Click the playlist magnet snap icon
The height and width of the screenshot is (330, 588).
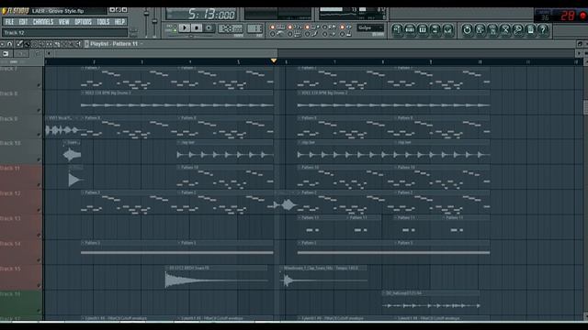coord(10,44)
